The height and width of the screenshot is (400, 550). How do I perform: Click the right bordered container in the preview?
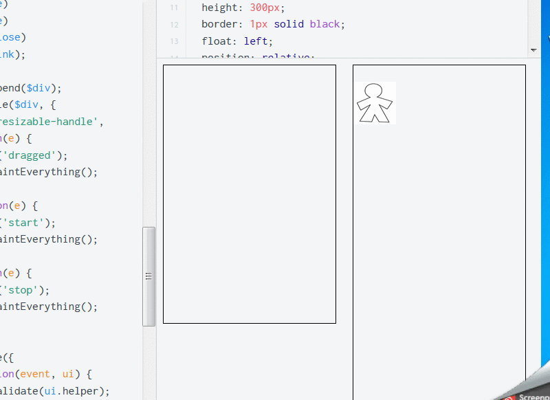click(439, 234)
